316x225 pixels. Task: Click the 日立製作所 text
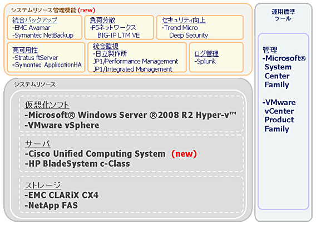pyautogui.click(x=110, y=53)
